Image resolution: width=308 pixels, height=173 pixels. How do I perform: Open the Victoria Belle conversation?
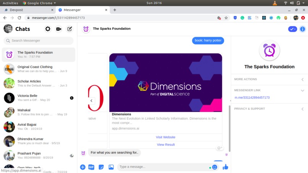(x=39, y=98)
